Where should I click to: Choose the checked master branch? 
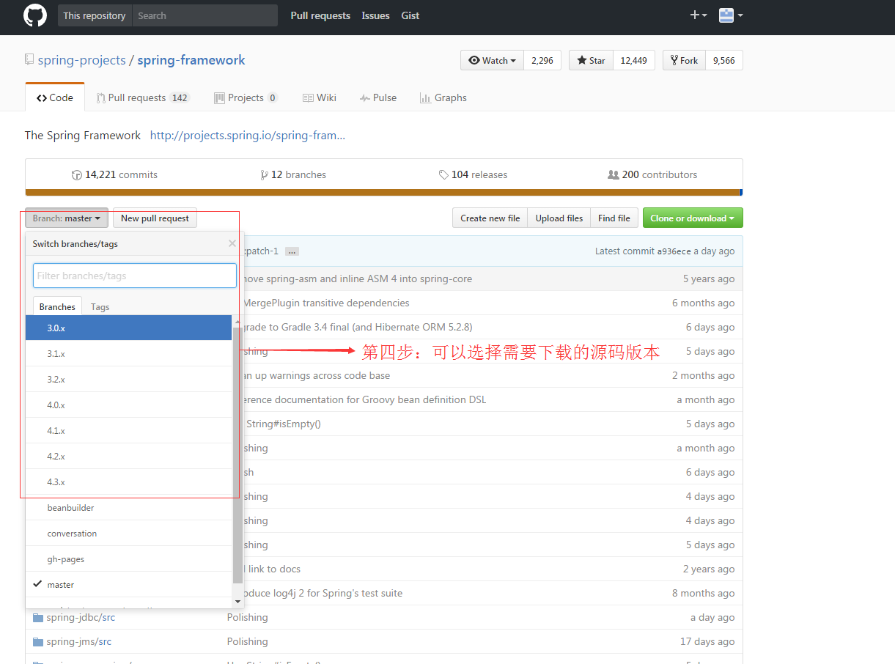[x=129, y=584]
